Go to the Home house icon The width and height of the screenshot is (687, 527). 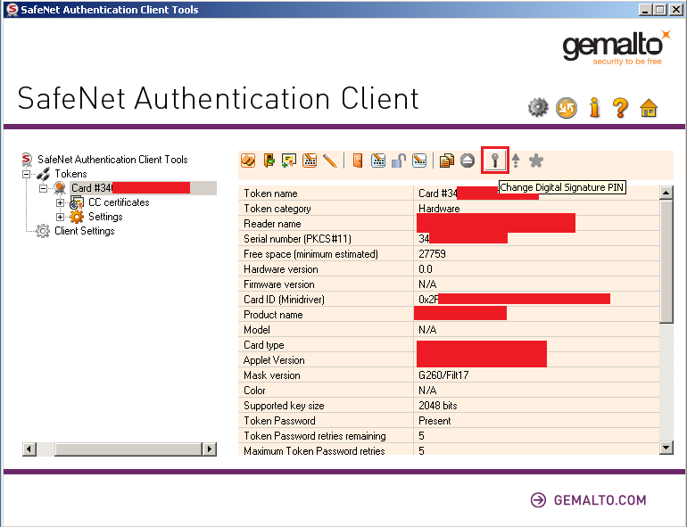coord(649,108)
